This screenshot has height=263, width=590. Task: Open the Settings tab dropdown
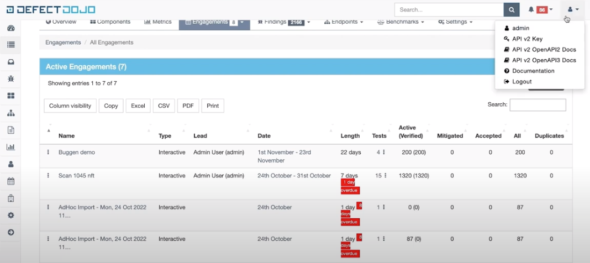(455, 22)
